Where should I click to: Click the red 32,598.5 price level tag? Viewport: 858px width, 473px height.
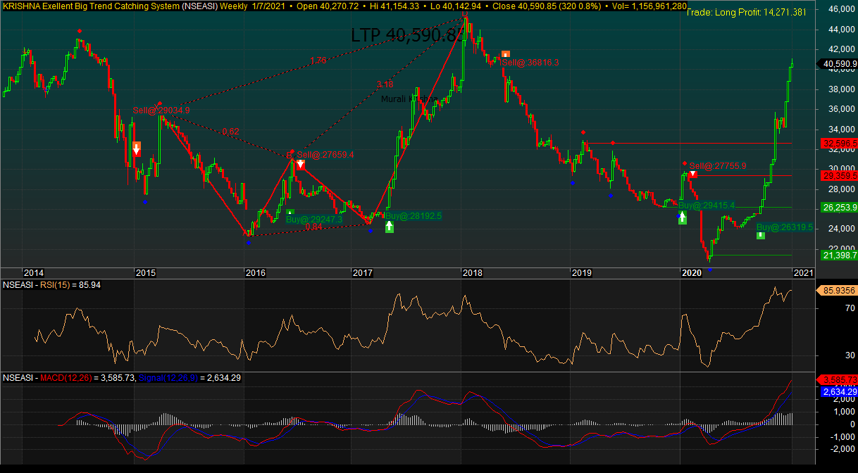tap(838, 144)
